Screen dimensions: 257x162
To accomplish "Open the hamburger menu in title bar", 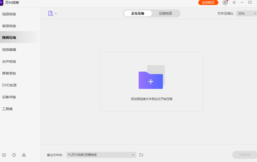I will point(234,2).
